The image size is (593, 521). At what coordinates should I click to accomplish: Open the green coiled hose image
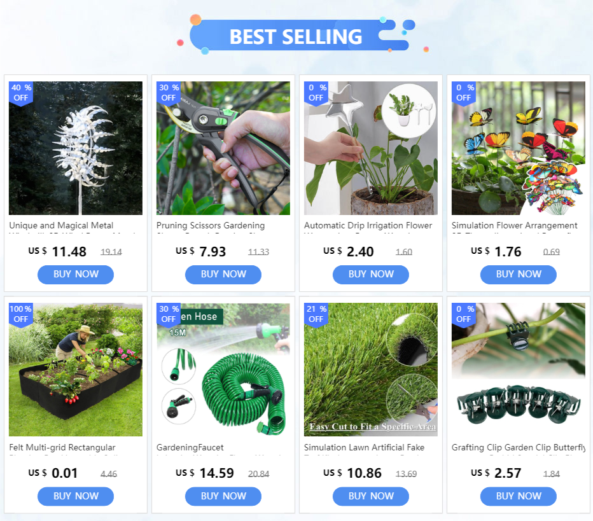(223, 370)
